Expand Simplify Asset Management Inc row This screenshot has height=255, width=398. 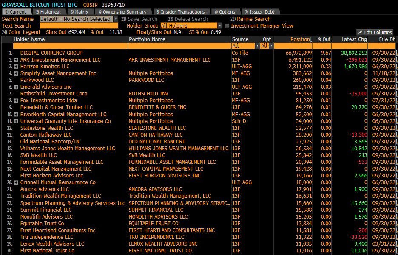[x=16, y=73]
